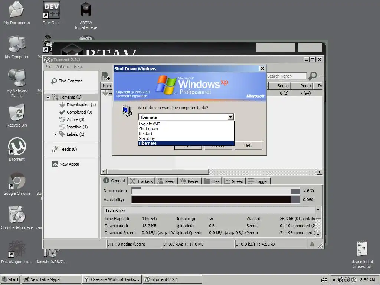Image resolution: width=380 pixels, height=285 pixels.
Task: Select Inactive (1) category
Action: point(74,127)
